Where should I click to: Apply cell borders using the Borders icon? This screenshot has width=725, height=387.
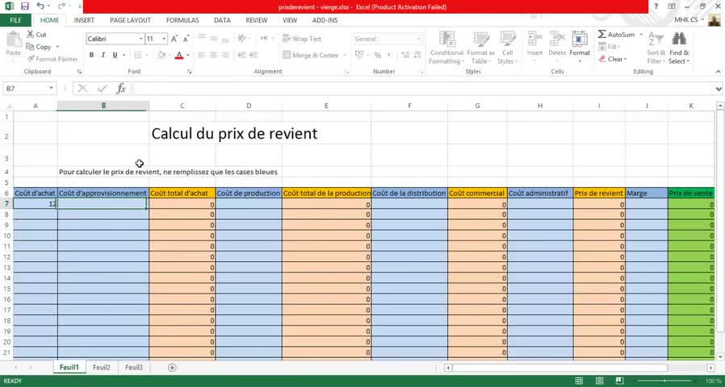(138, 55)
